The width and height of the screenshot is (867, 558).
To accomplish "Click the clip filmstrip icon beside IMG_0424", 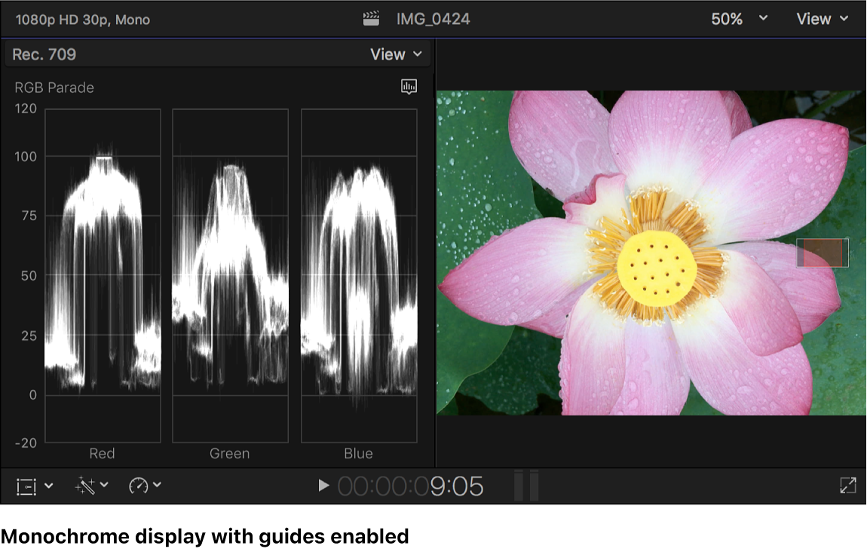I will tap(370, 17).
